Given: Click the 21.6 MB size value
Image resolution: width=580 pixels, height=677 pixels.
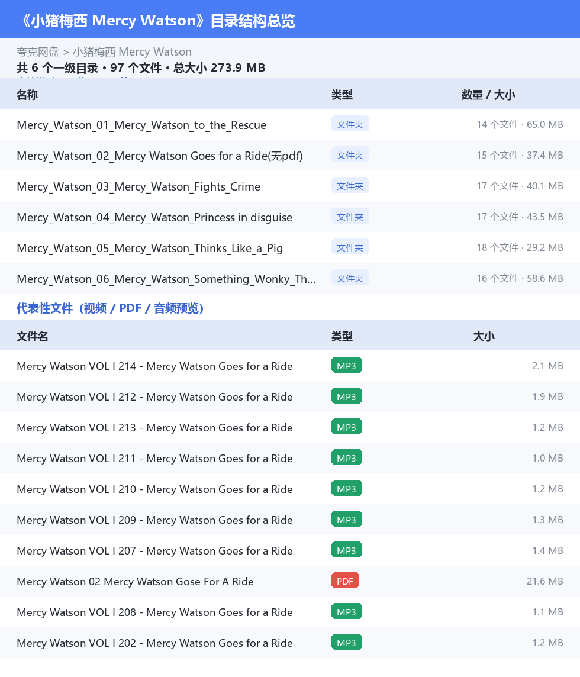Looking at the screenshot, I should click(545, 581).
